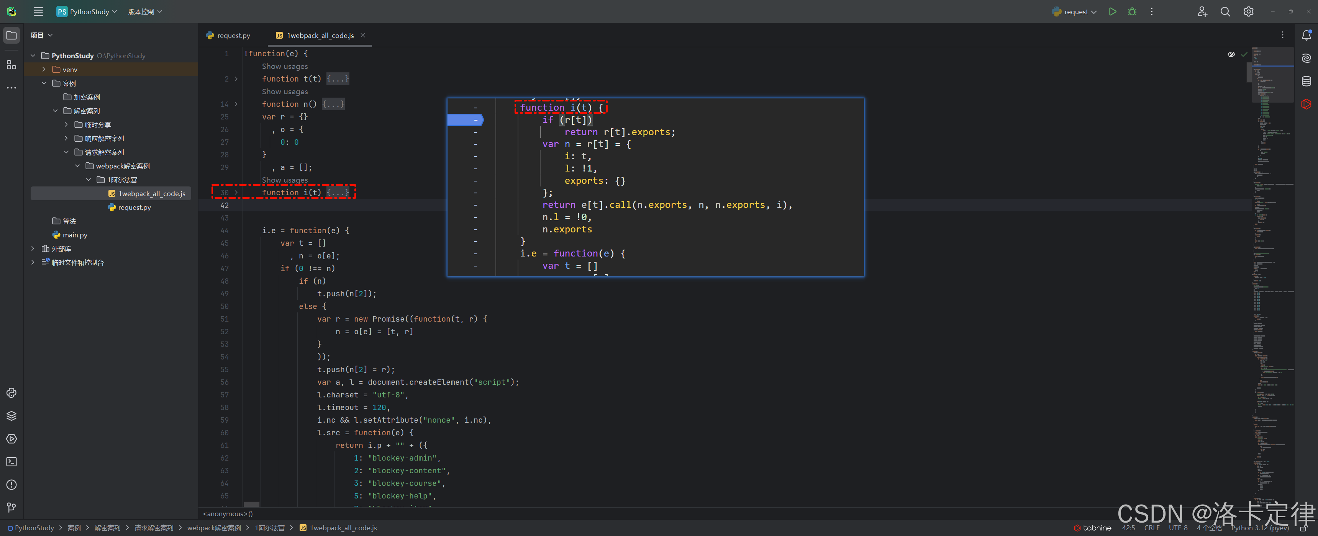Open the Database tool window
The width and height of the screenshot is (1318, 536).
coord(1306,81)
